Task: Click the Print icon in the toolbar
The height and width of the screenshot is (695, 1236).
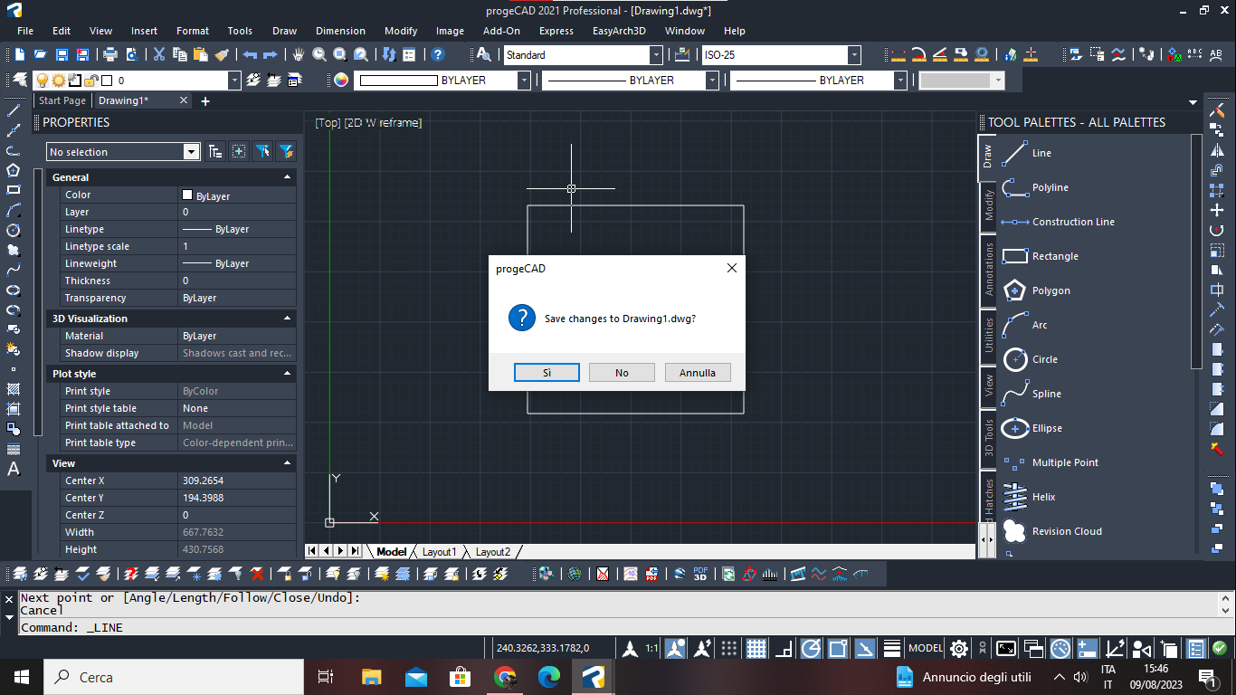Action: pyautogui.click(x=109, y=55)
